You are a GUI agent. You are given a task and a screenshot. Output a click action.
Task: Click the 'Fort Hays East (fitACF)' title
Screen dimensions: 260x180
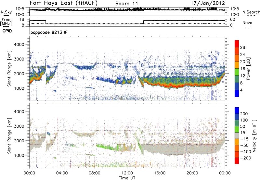click(64, 3)
